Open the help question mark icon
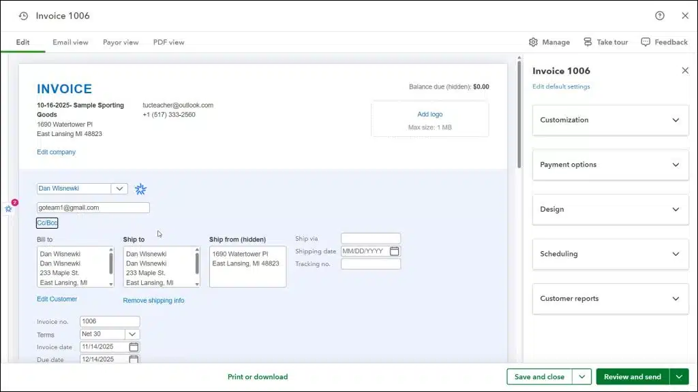Screen dimensions: 698x392 (659, 16)
